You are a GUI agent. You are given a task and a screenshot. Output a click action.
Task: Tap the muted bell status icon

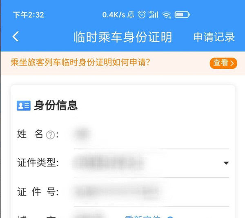[131, 15]
